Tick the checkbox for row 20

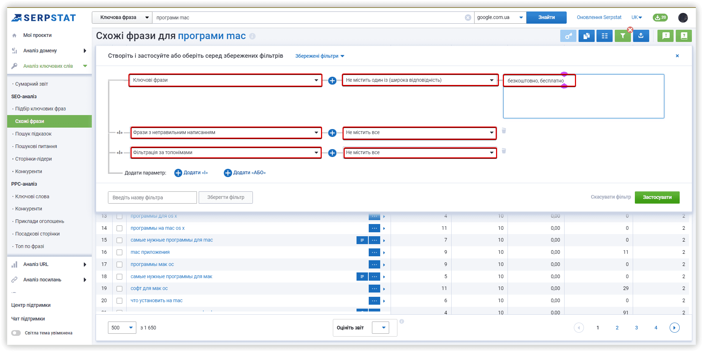coord(119,301)
